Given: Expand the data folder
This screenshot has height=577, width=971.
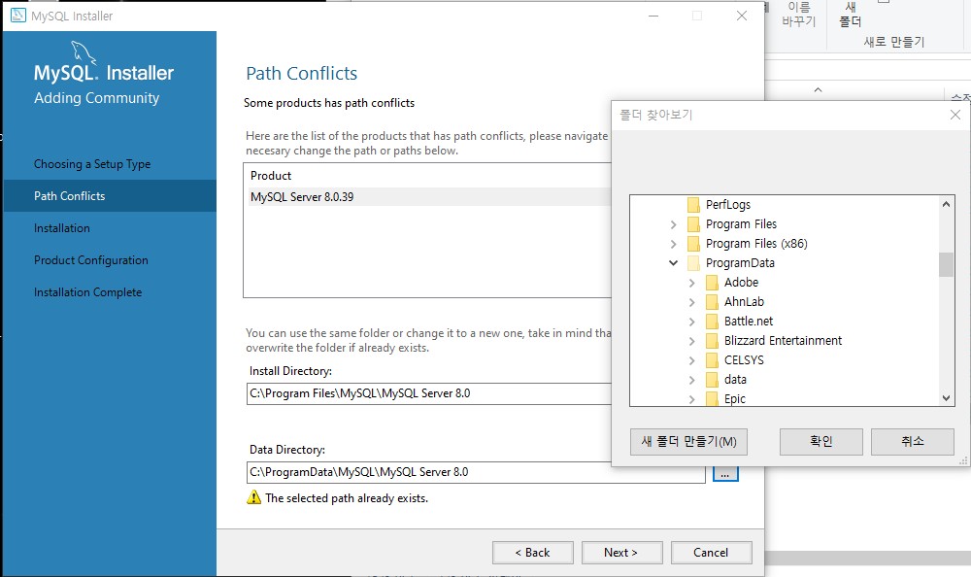Looking at the screenshot, I should [x=691, y=380].
